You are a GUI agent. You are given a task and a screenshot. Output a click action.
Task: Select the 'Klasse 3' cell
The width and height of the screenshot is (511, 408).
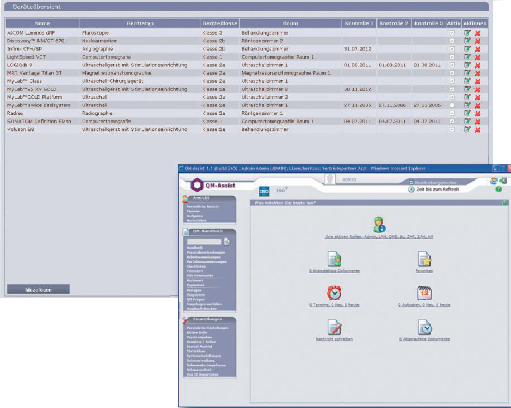coord(212,33)
